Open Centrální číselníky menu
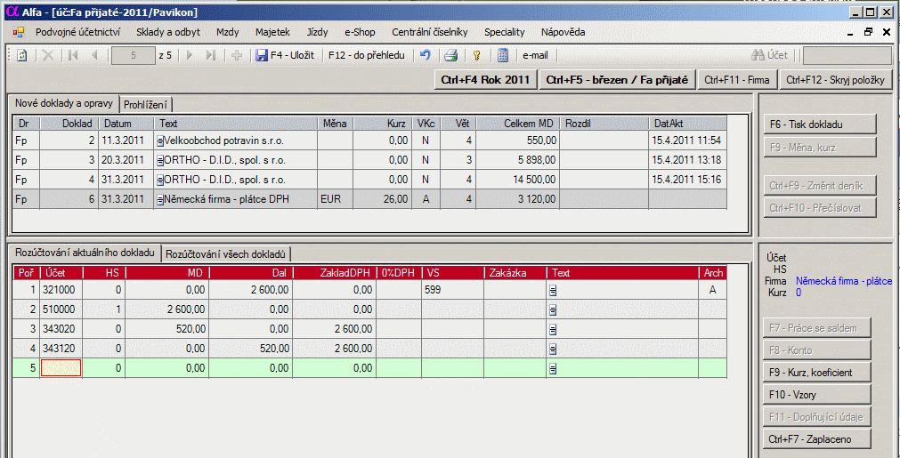The width and height of the screenshot is (900, 458). click(430, 32)
